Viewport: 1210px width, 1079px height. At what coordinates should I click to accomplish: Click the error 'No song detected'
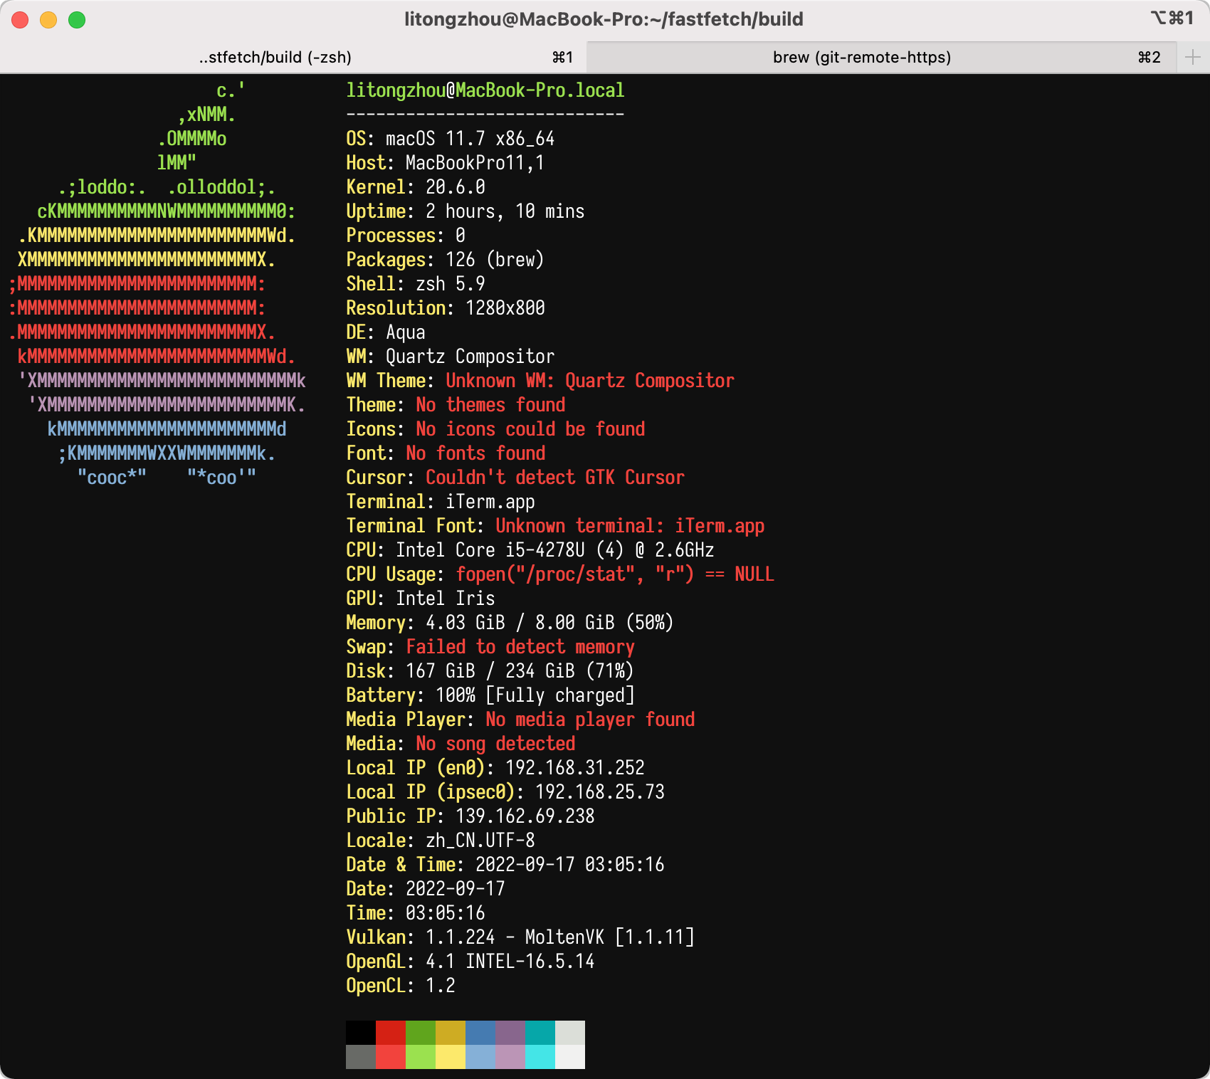495,744
